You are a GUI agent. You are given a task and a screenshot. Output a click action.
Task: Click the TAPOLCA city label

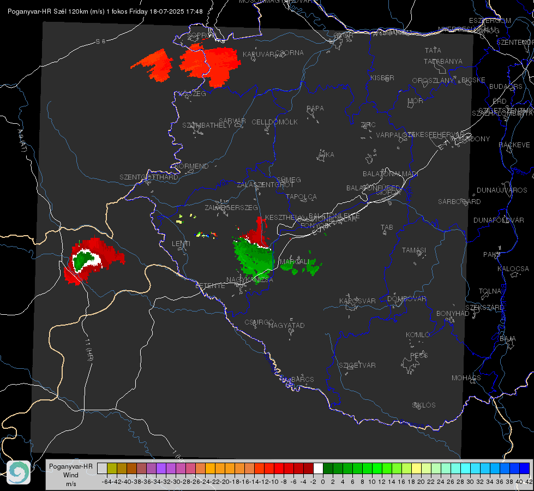click(x=302, y=196)
